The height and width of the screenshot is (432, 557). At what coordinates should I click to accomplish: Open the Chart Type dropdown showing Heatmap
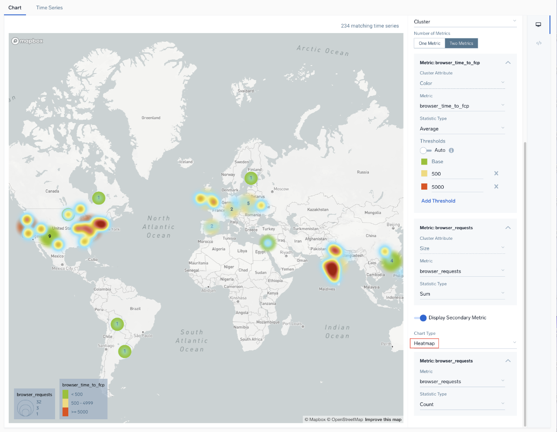[463, 343]
